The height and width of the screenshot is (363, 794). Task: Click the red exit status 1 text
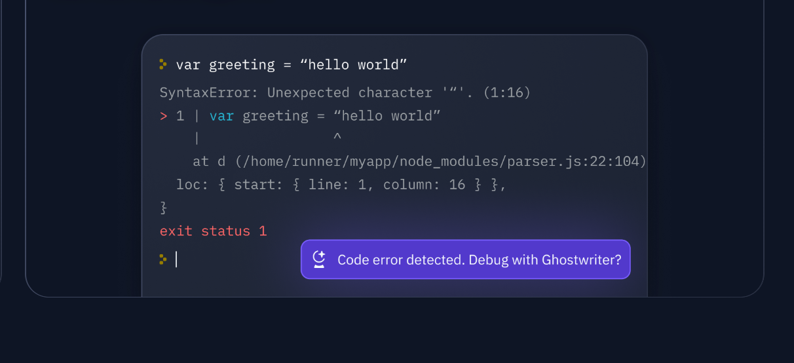214,231
